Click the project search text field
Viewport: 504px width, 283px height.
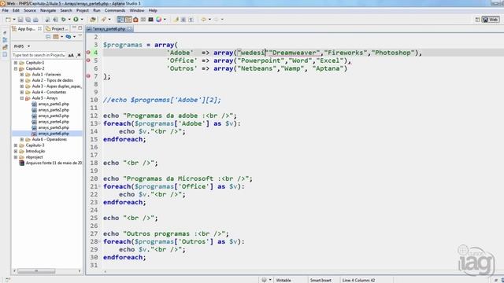tap(39, 55)
